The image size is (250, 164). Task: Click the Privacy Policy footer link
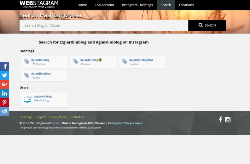pyautogui.click(x=58, y=117)
